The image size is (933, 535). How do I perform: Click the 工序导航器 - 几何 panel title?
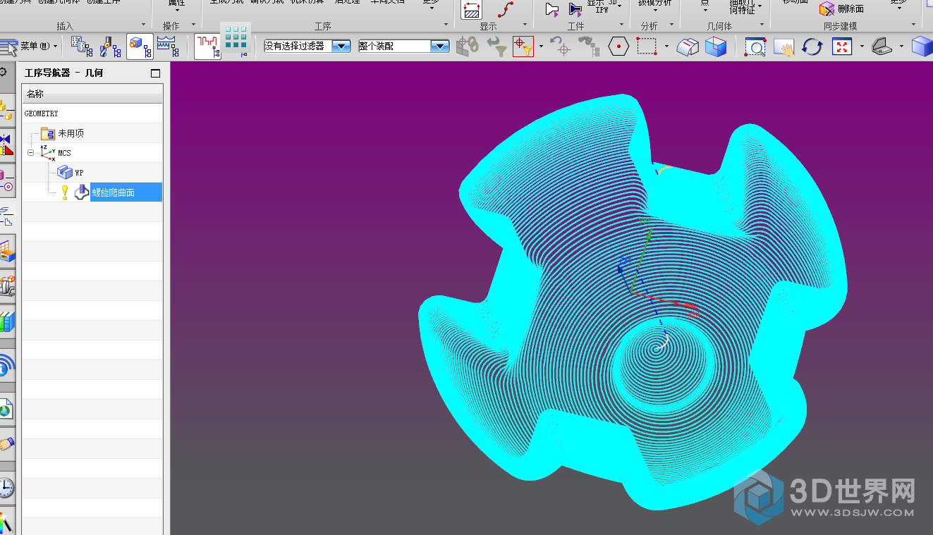pyautogui.click(x=63, y=73)
